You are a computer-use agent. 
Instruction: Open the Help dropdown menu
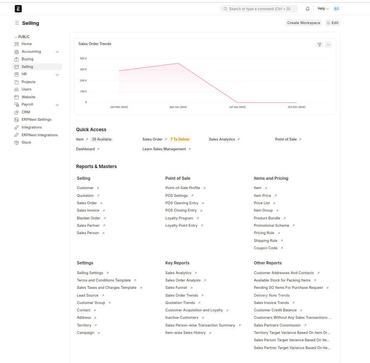[323, 9]
